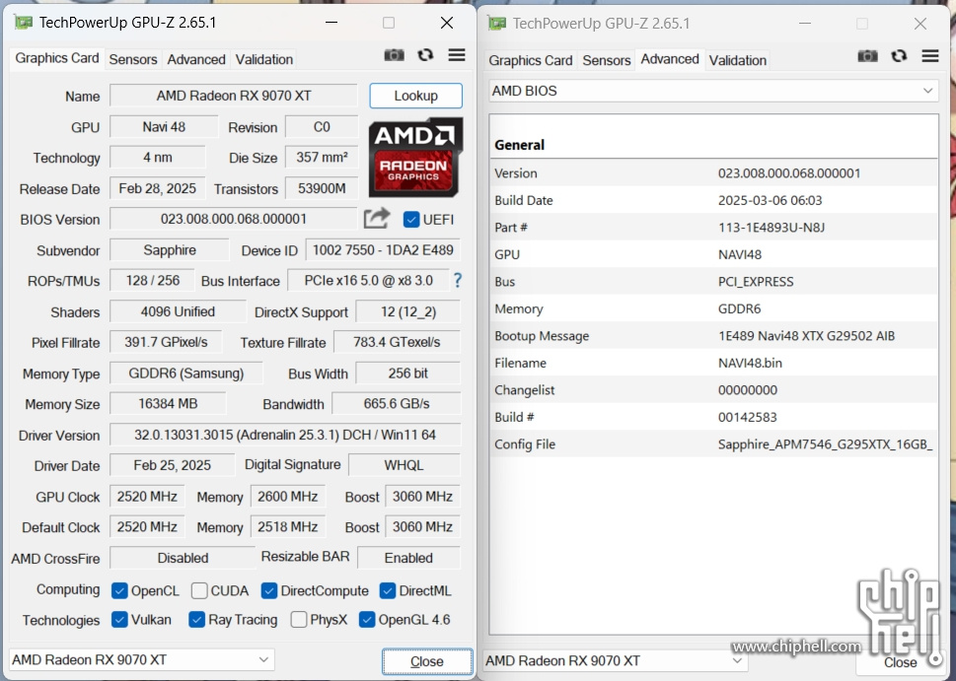Image resolution: width=956 pixels, height=681 pixels.
Task: Click the Part # value 113-1E4893U-N8J
Action: (772, 228)
